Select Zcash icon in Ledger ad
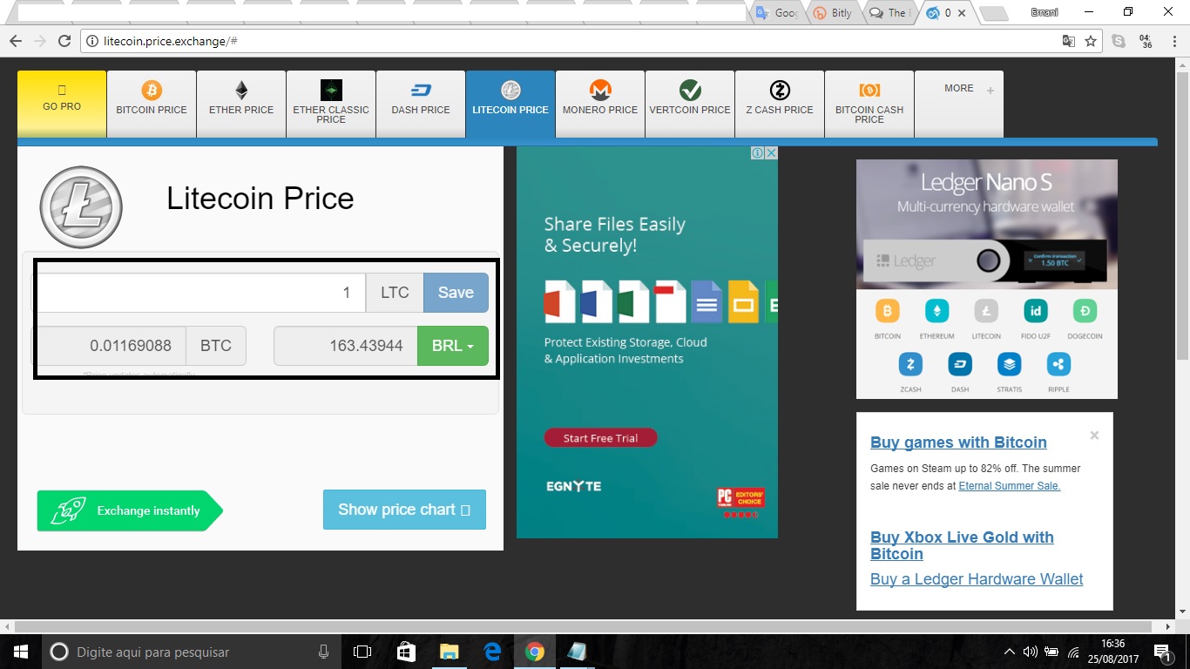This screenshot has width=1190, height=669. [911, 364]
